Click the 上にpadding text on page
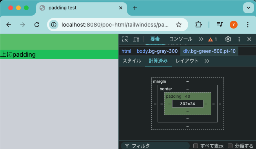256x149 pixels. (18, 54)
